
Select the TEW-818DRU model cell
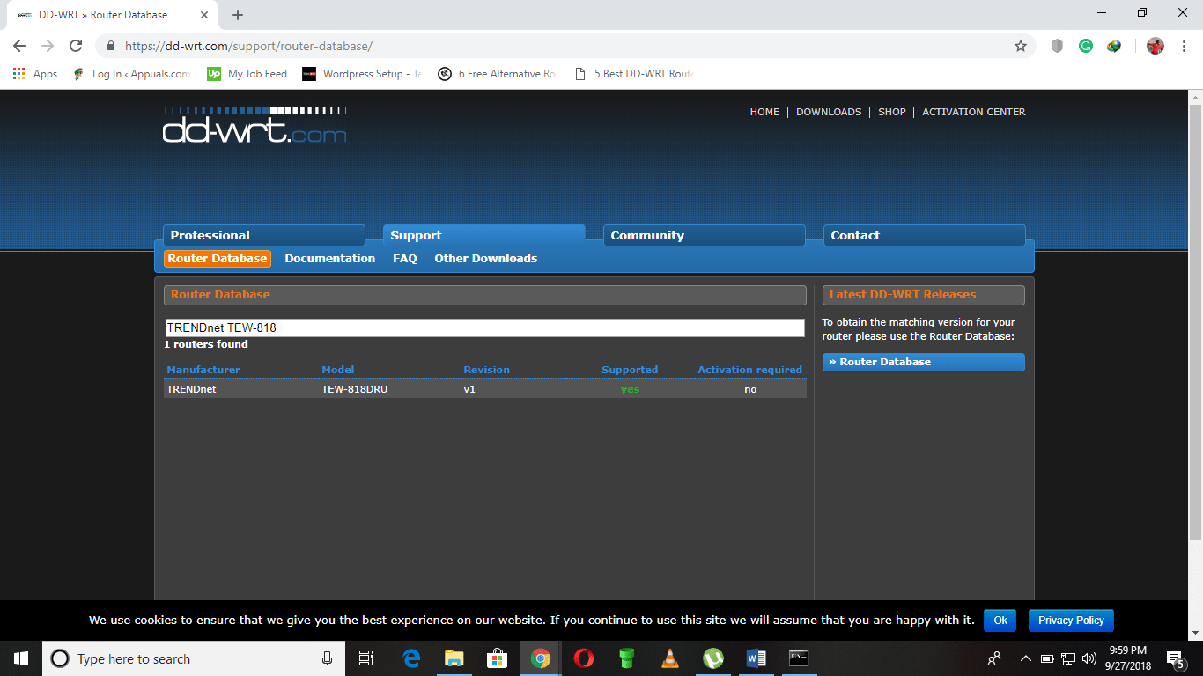[355, 389]
